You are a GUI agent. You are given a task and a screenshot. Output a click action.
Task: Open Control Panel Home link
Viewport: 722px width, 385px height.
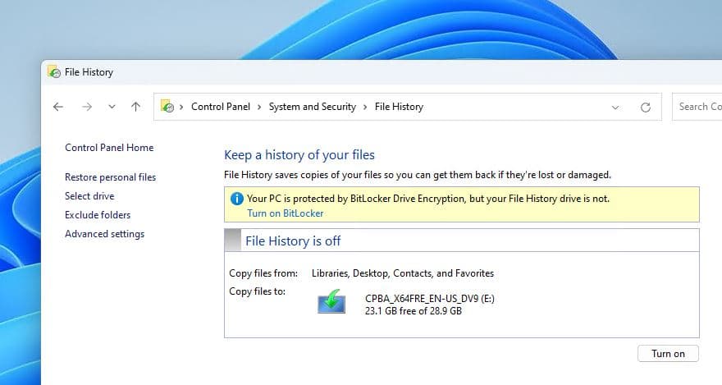pos(109,148)
